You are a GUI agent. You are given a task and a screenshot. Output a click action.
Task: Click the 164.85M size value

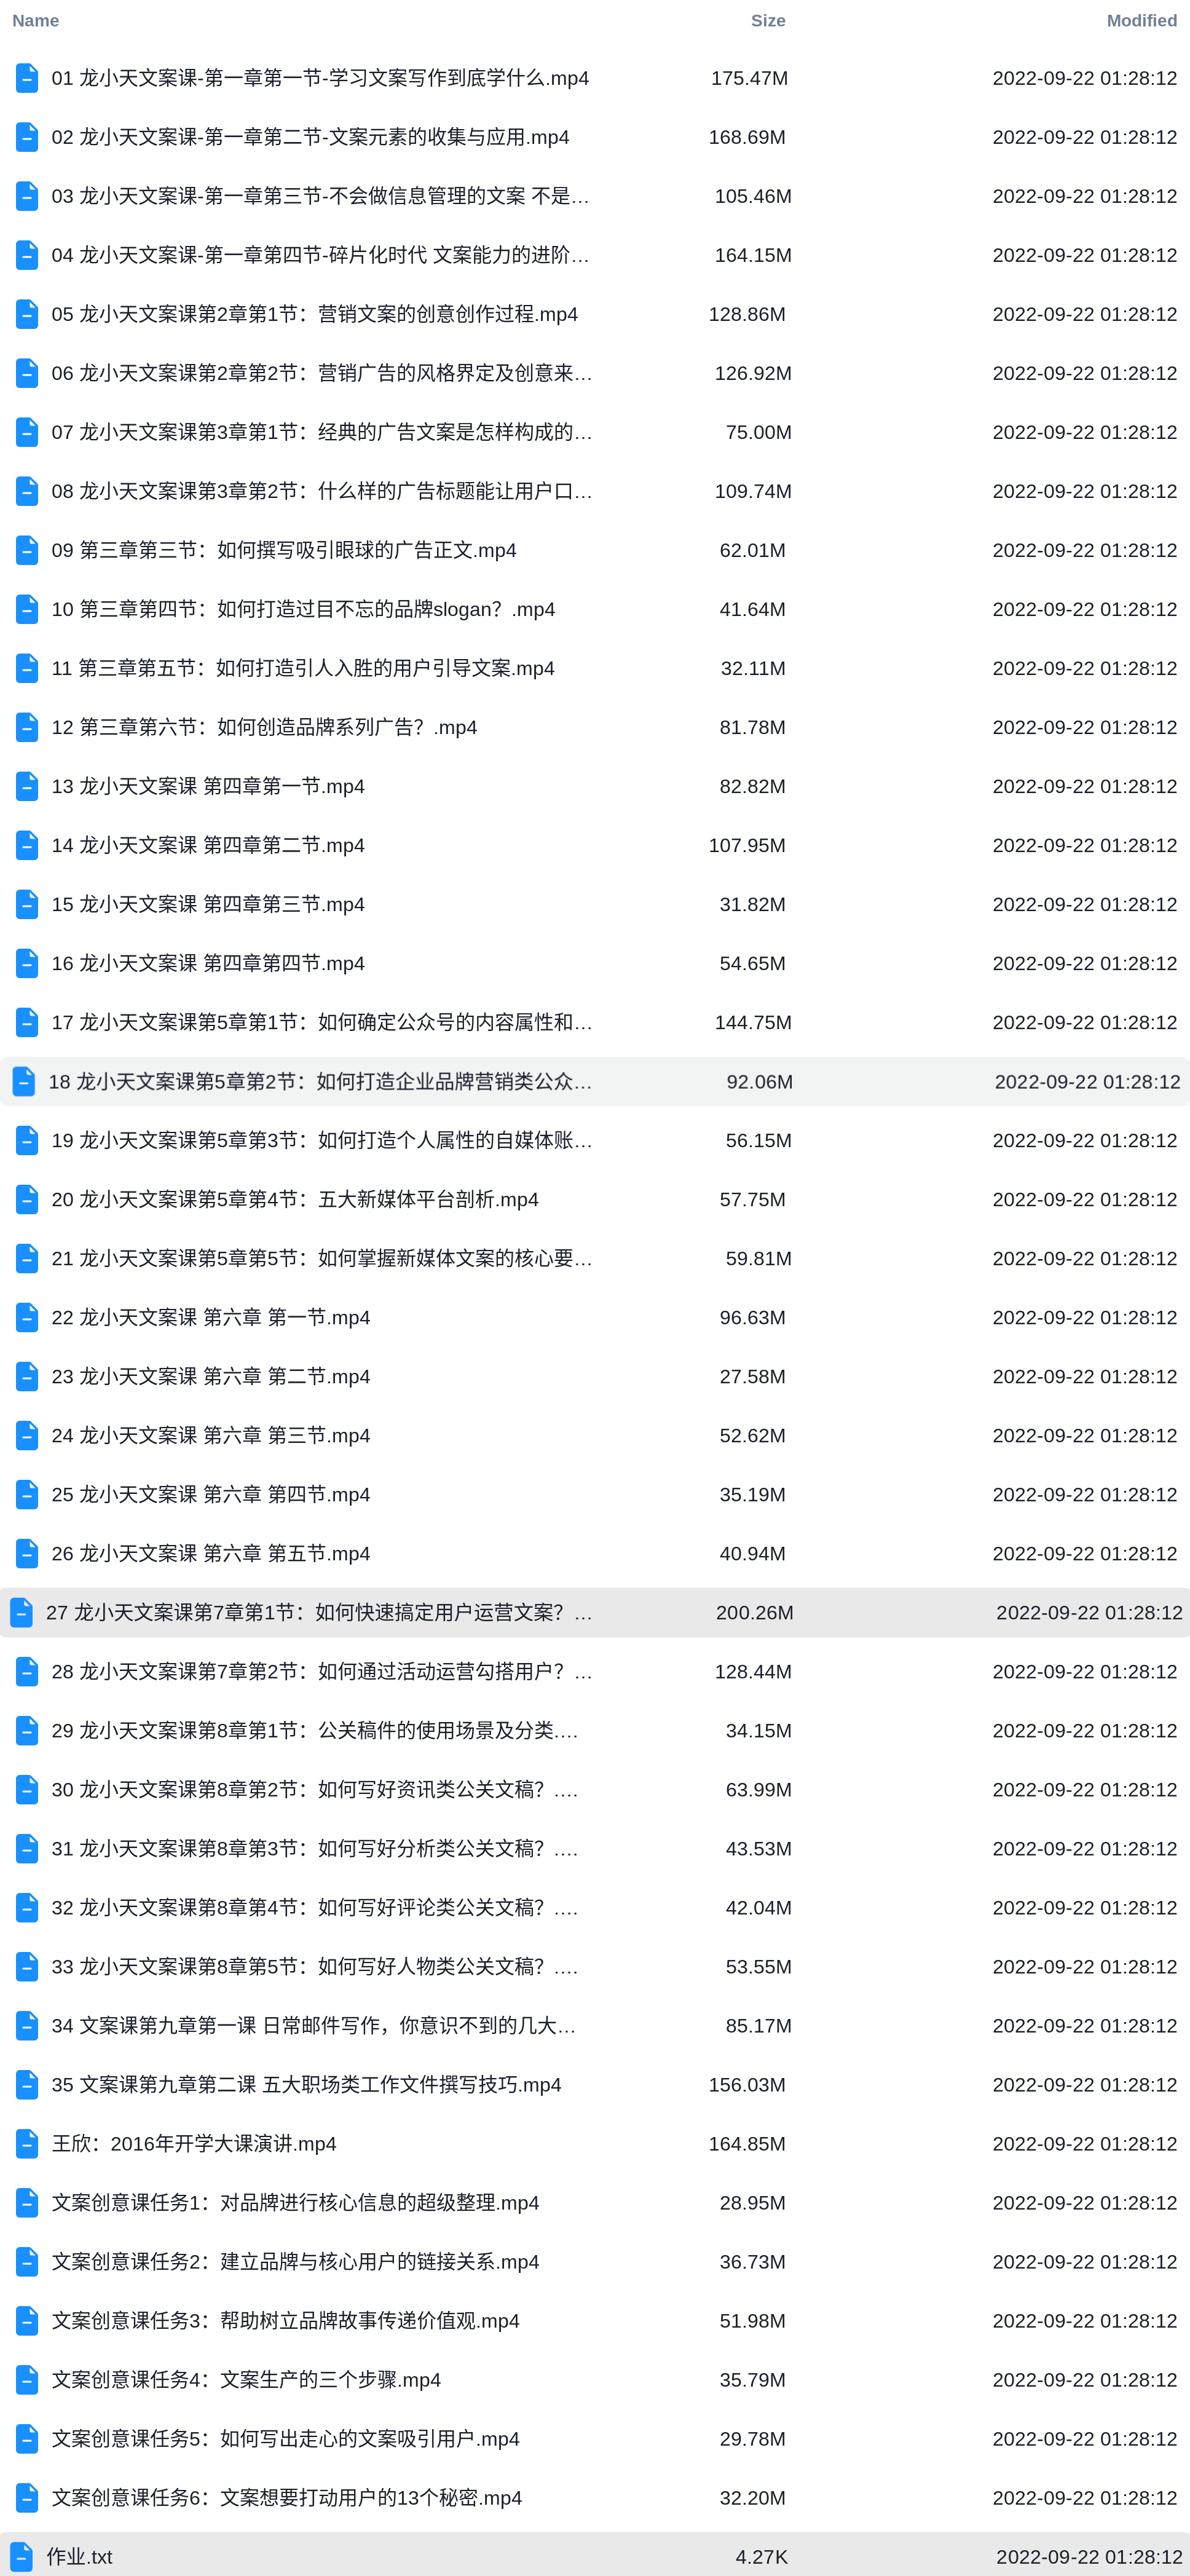click(x=747, y=2143)
